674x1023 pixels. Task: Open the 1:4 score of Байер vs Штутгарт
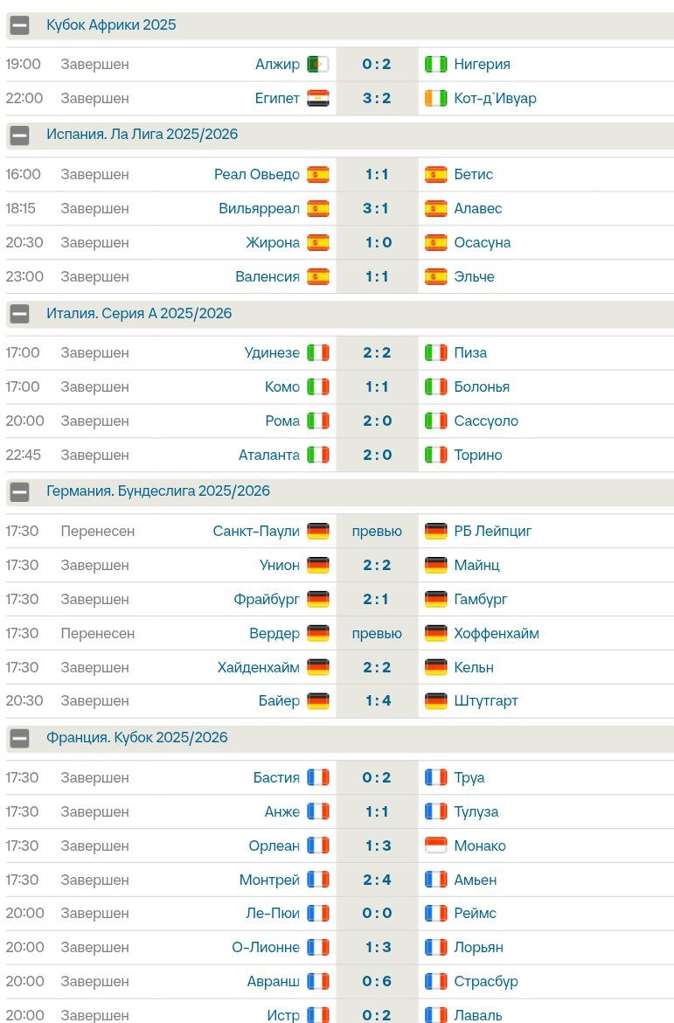pyautogui.click(x=377, y=700)
